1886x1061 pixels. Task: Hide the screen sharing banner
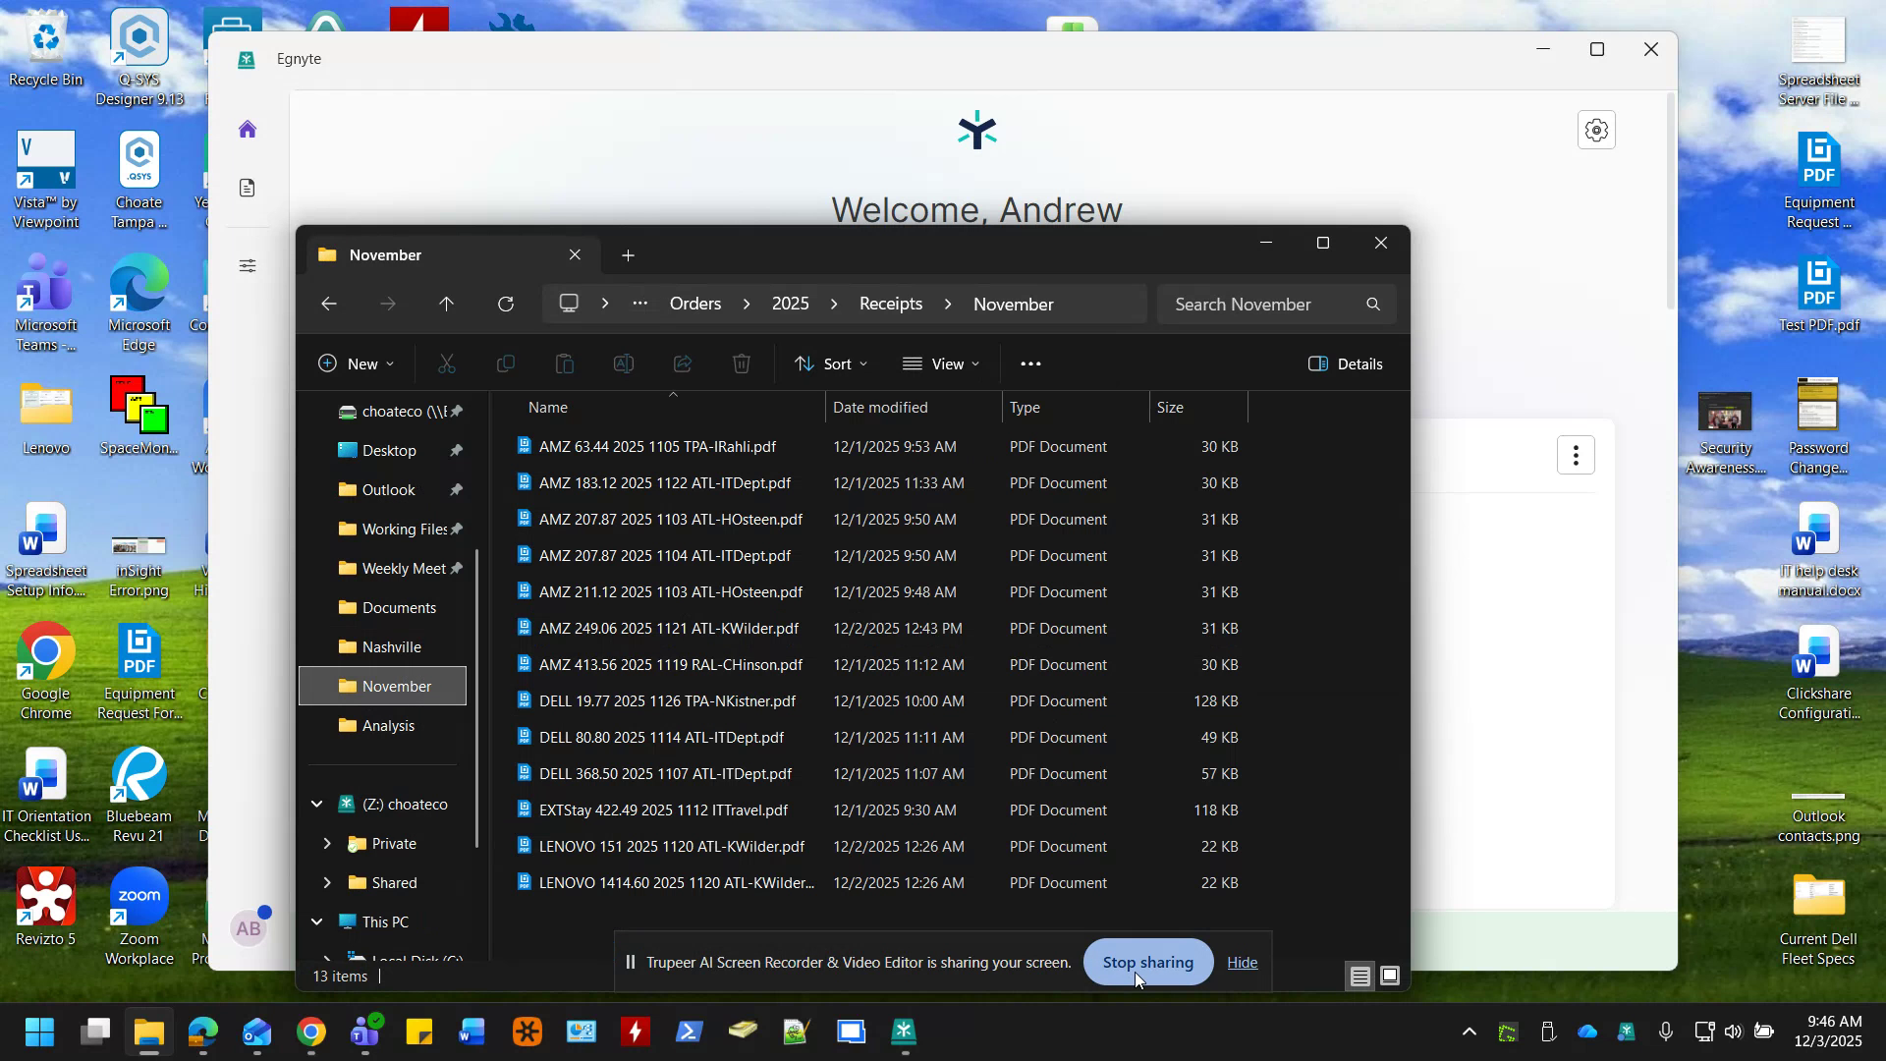click(1242, 963)
